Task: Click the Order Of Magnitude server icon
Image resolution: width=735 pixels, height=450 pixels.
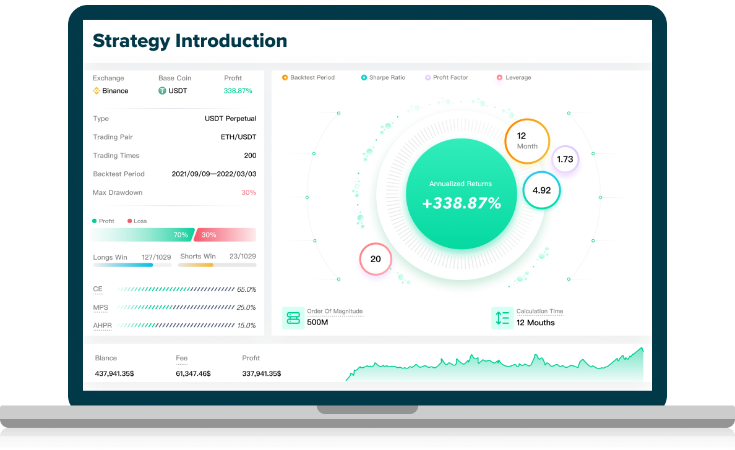Action: 293,318
